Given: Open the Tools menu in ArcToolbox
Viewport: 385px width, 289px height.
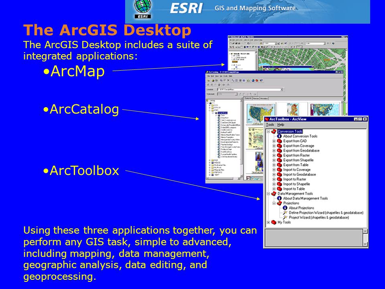Looking at the screenshot, I should [270, 125].
